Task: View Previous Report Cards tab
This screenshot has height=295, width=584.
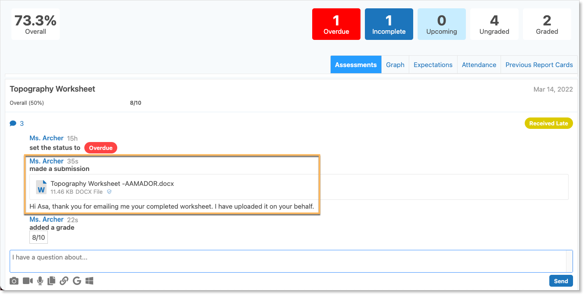Action: point(539,65)
